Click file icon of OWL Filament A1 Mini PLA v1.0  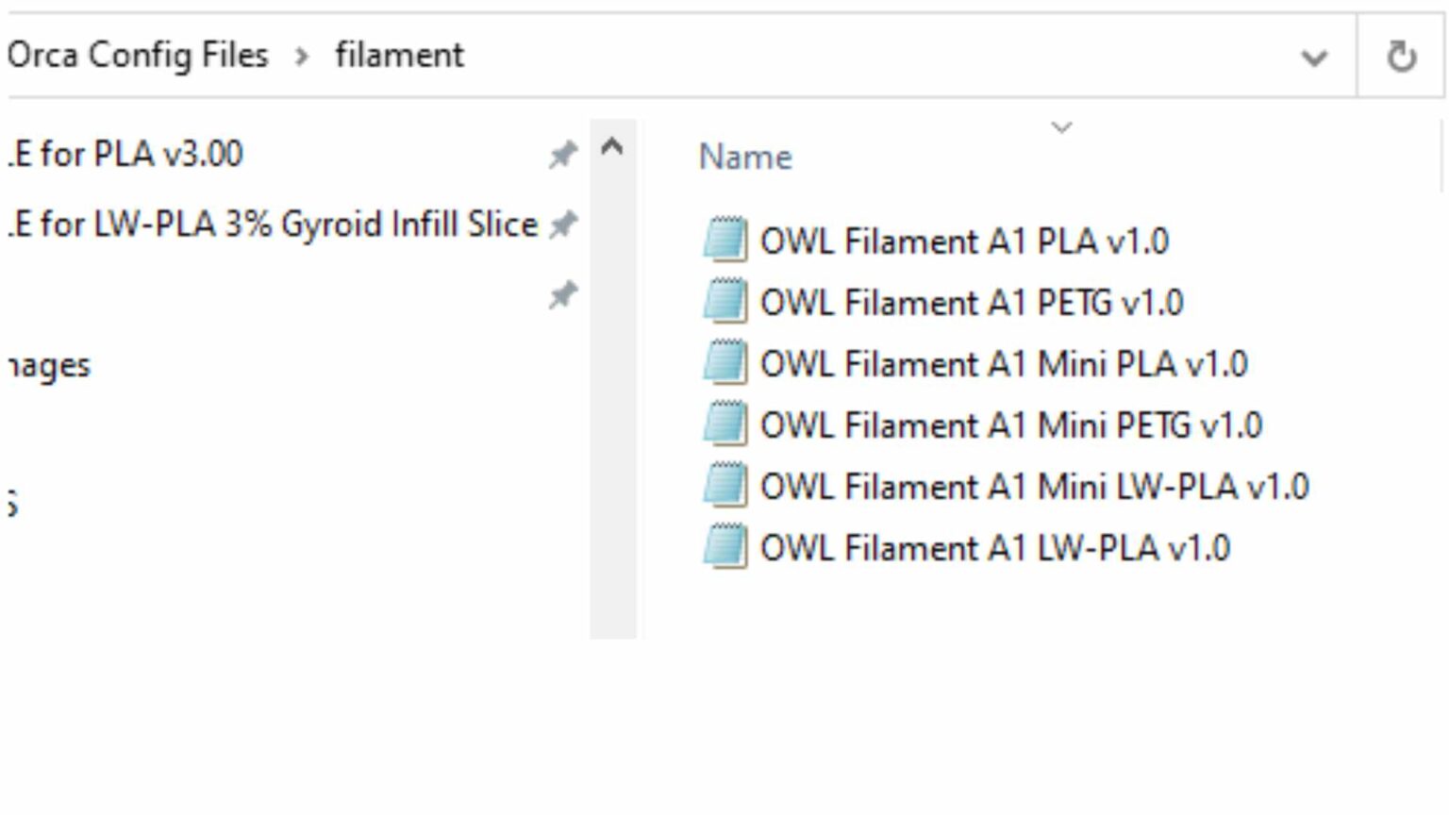coord(724,363)
